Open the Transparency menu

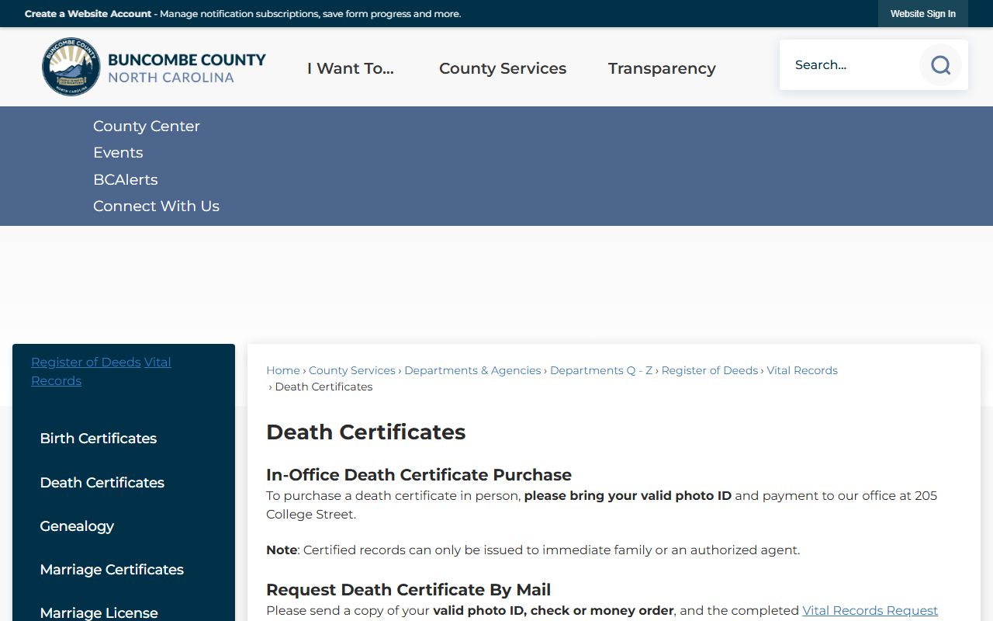662,68
